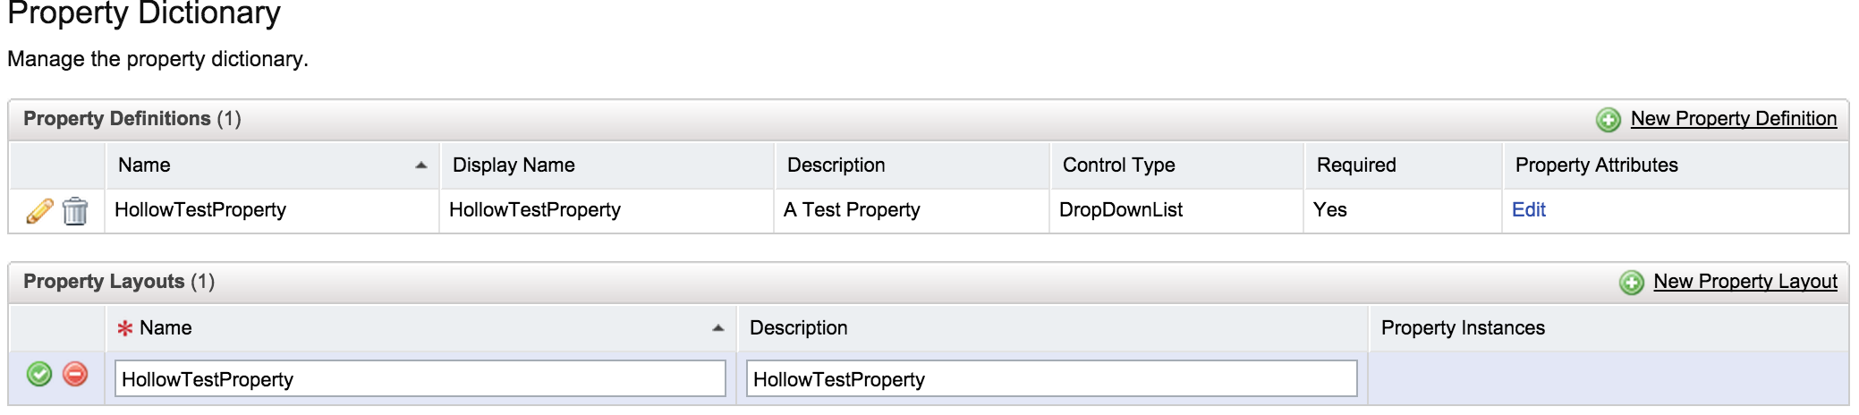This screenshot has width=1859, height=415.
Task: Open the Edit link under Property Attributes
Action: (1528, 210)
